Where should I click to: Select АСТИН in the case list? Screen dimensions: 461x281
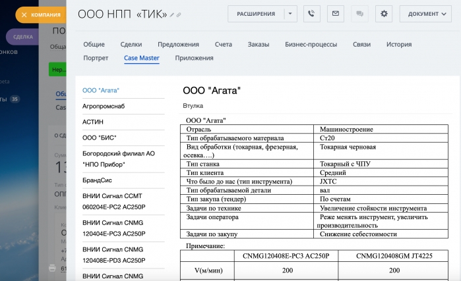coord(93,122)
